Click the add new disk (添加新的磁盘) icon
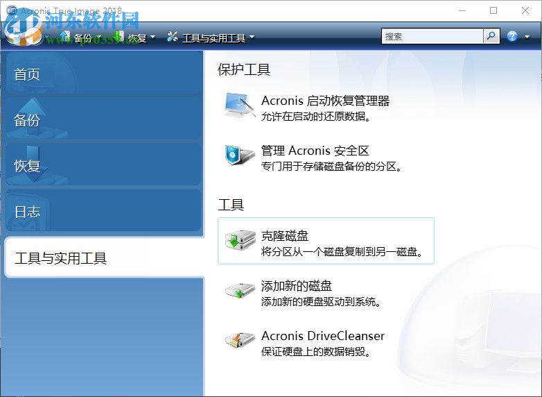 tap(240, 291)
